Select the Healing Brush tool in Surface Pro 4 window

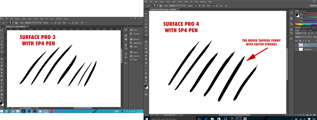(x=146, y=35)
